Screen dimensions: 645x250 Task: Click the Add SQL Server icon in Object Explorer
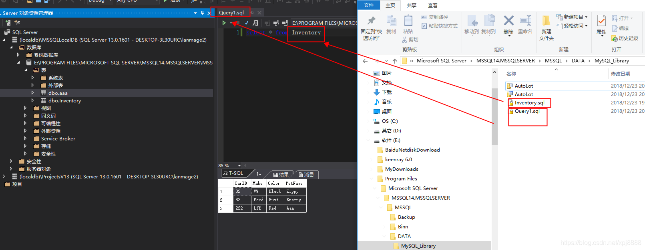8,23
